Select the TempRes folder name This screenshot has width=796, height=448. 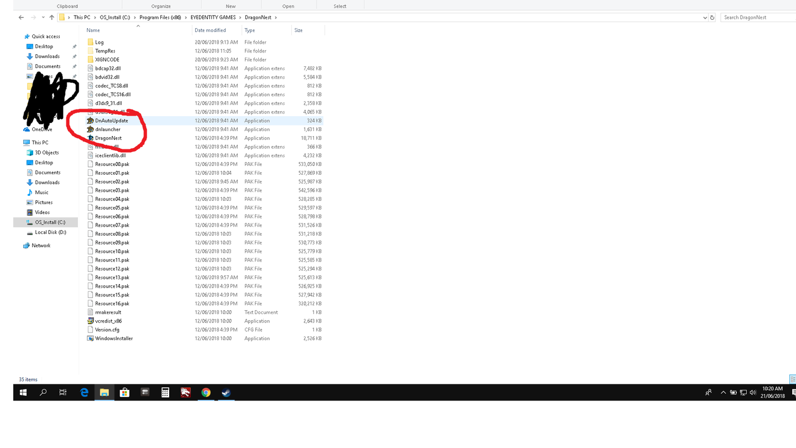point(105,51)
